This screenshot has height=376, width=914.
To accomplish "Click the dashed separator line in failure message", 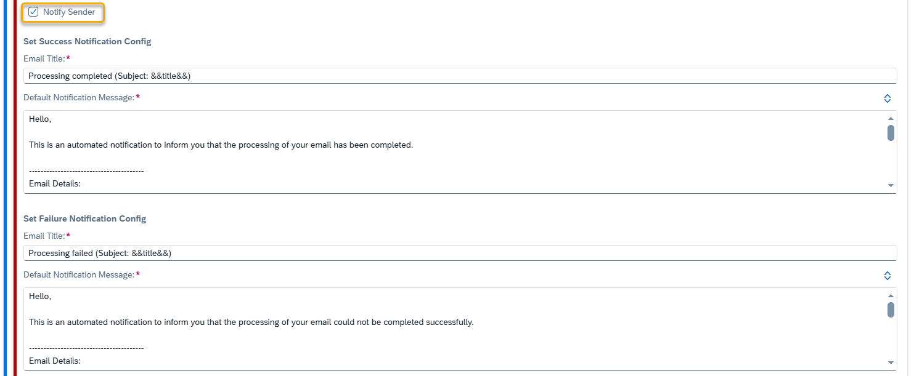I will click(x=86, y=348).
